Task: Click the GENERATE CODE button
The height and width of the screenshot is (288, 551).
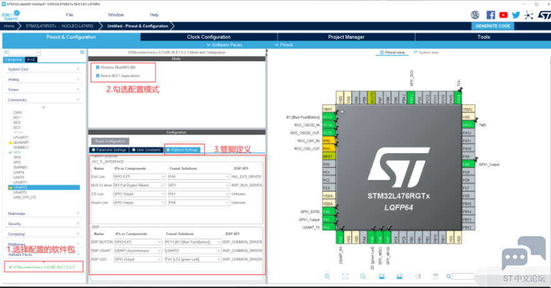Action: click(493, 26)
